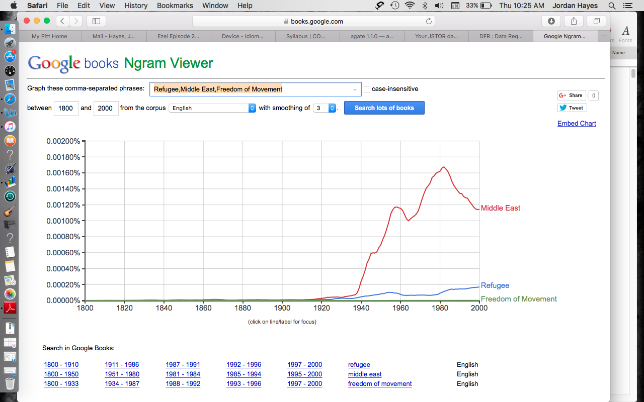The height and width of the screenshot is (402, 644).
Task: Open the freedom of movement link
Action: [380, 384]
